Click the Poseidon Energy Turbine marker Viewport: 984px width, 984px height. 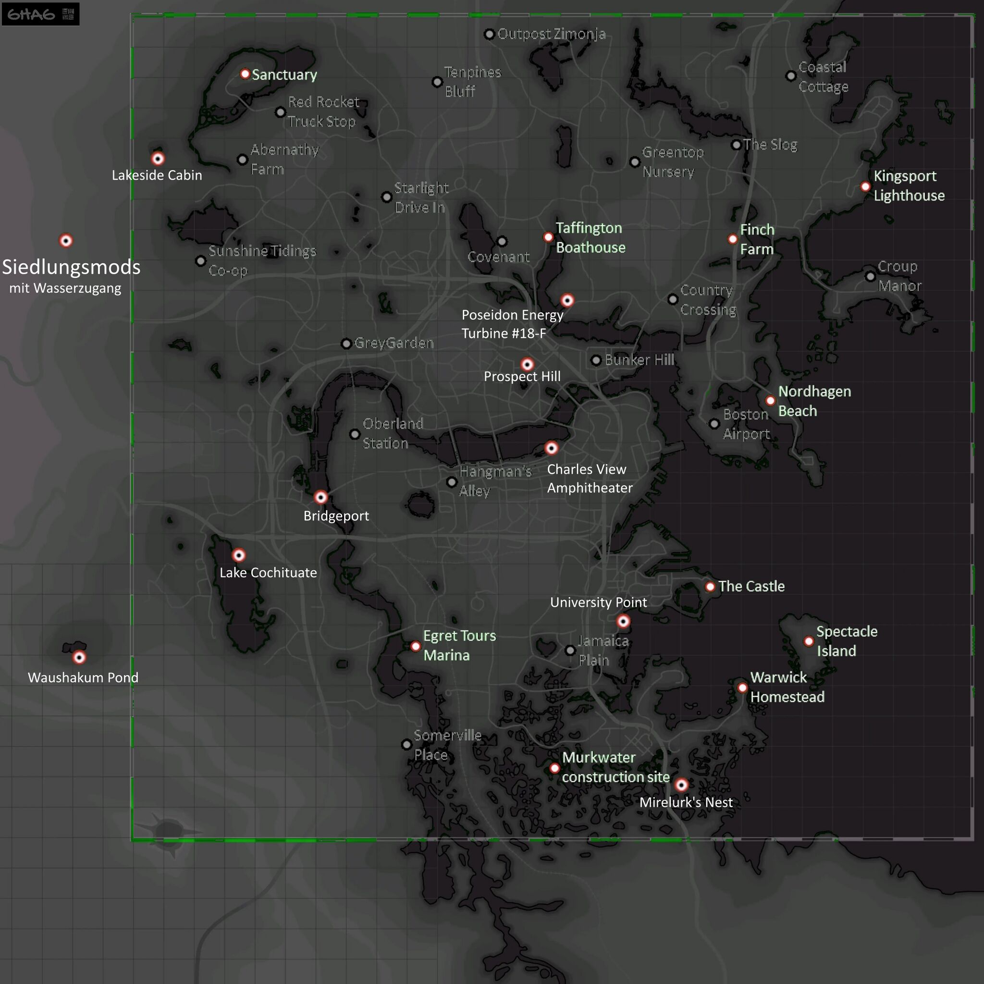(x=567, y=300)
